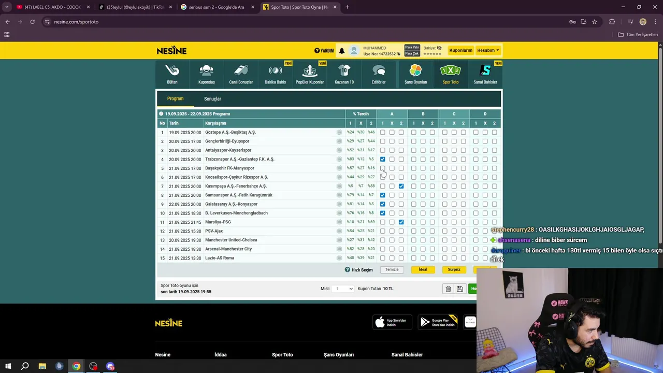The height and width of the screenshot is (373, 663).
Task: Open a new browser tab
Action: point(347,7)
